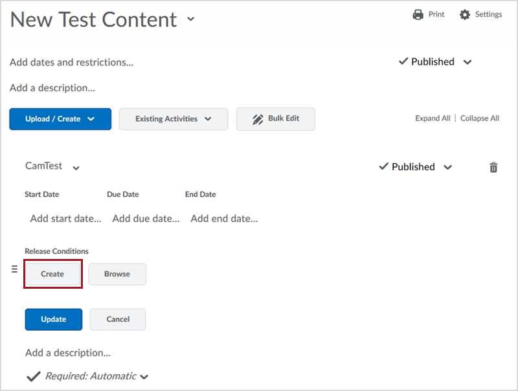Click Add dates and restrictions
The width and height of the screenshot is (518, 391).
pyautogui.click(x=71, y=62)
